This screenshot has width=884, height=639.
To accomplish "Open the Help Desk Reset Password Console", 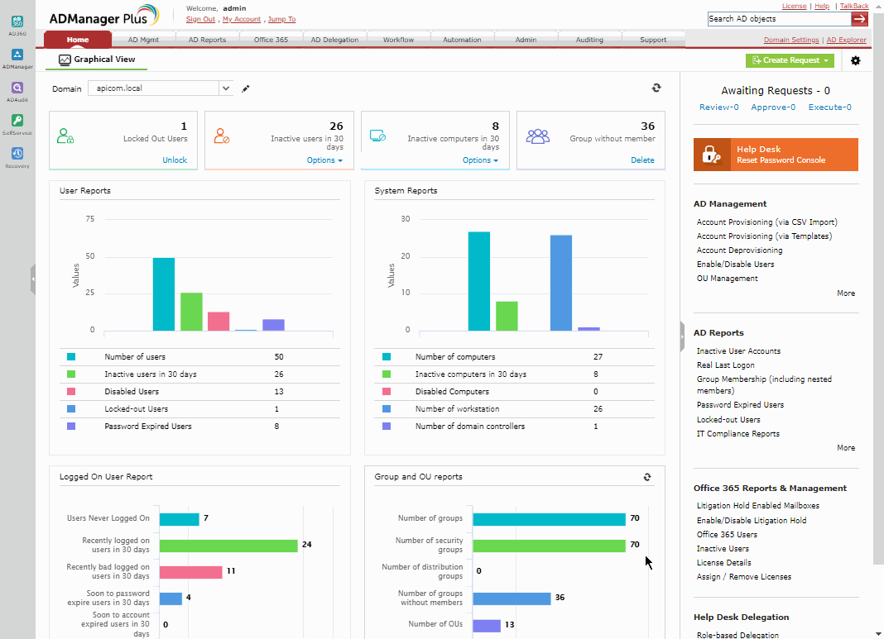I will coord(776,155).
